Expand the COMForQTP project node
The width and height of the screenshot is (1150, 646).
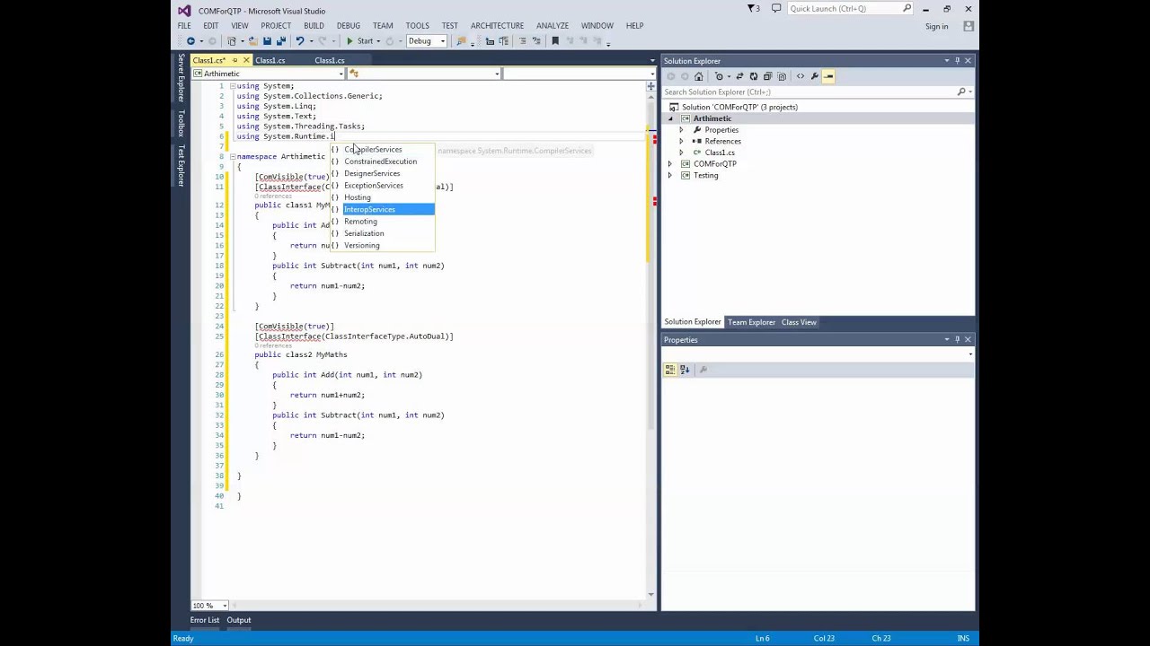(670, 164)
